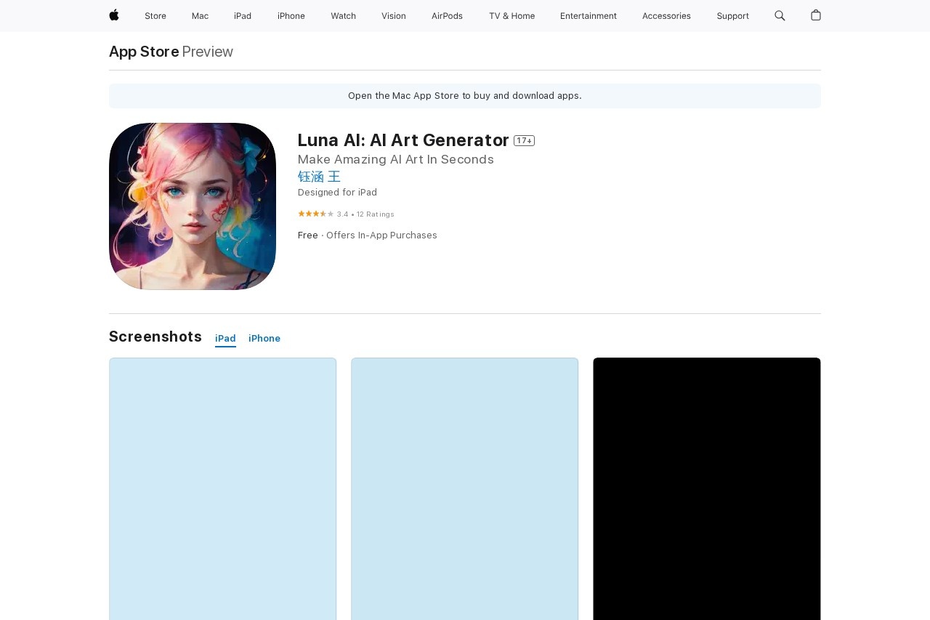Open the TV & Home menu
The height and width of the screenshot is (620, 930).
[x=511, y=16]
